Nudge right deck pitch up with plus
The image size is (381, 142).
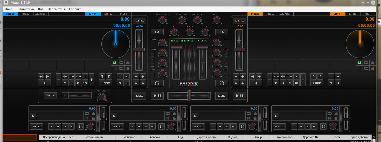(x=243, y=76)
